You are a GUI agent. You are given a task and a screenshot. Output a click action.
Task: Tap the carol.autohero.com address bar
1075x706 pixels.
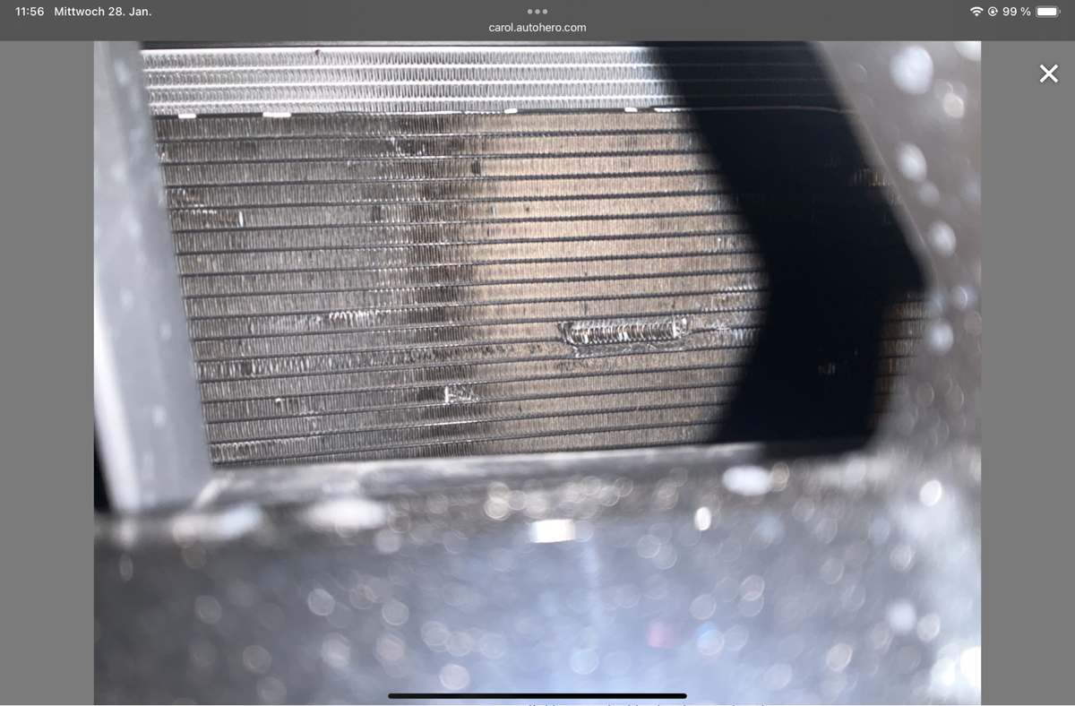pos(537,28)
